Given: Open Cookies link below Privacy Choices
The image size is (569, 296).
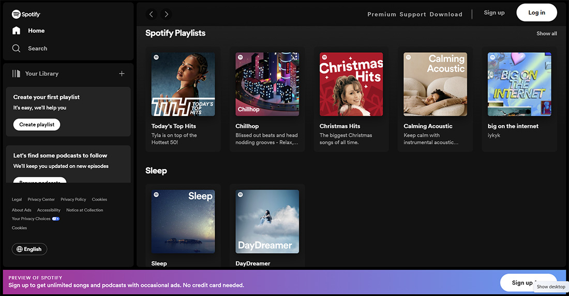Looking at the screenshot, I should (x=19, y=228).
